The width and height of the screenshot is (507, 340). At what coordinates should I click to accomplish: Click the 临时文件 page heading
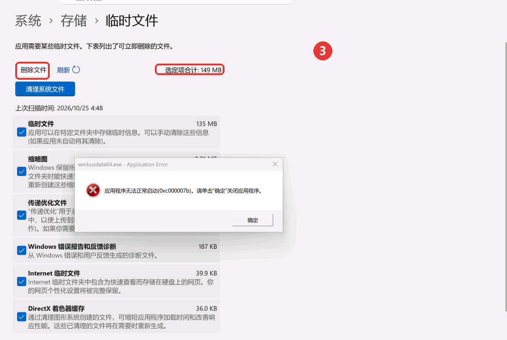[x=132, y=21]
